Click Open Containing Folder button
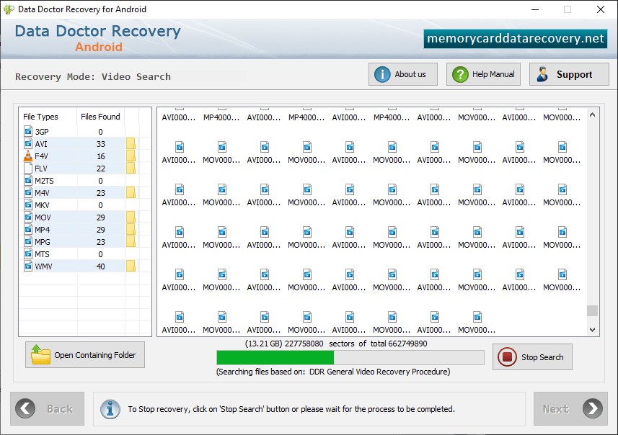This screenshot has height=435, width=618. tap(85, 354)
